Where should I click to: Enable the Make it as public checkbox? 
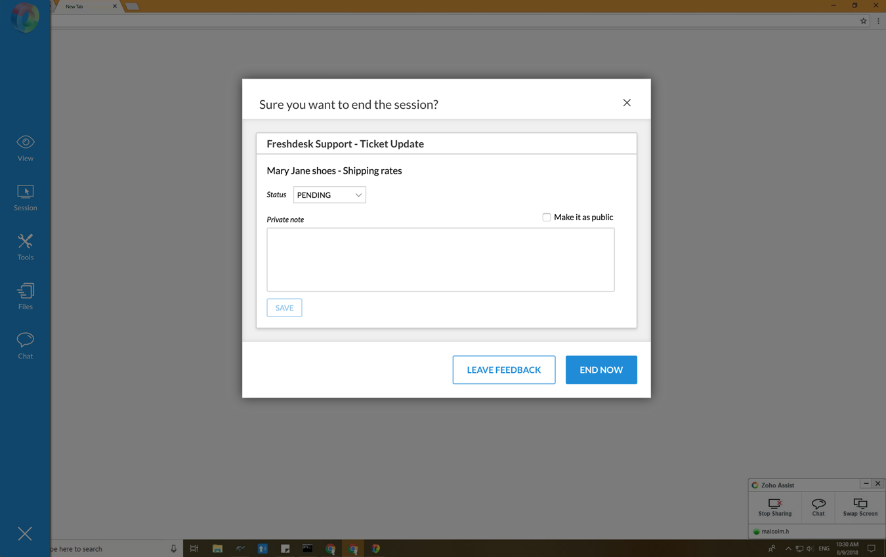546,218
